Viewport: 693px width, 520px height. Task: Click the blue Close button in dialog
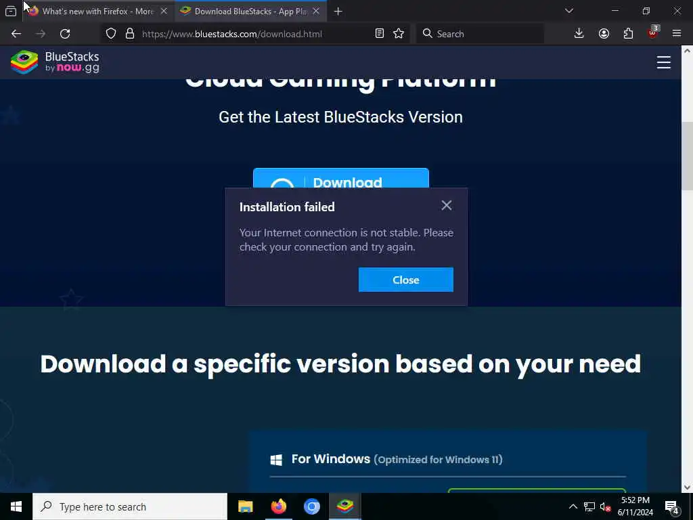(406, 280)
